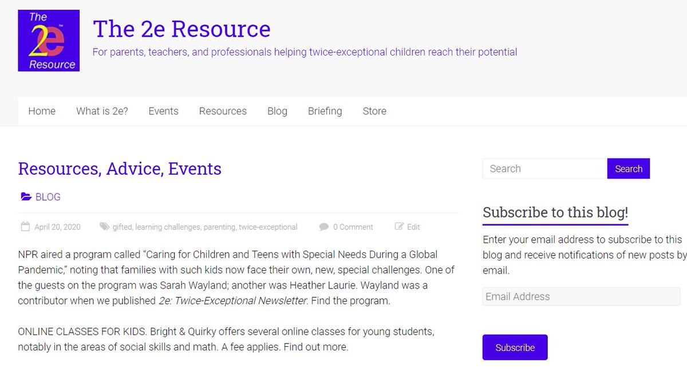Click the tags icon before gifted
The image size is (687, 372).
pyautogui.click(x=104, y=227)
